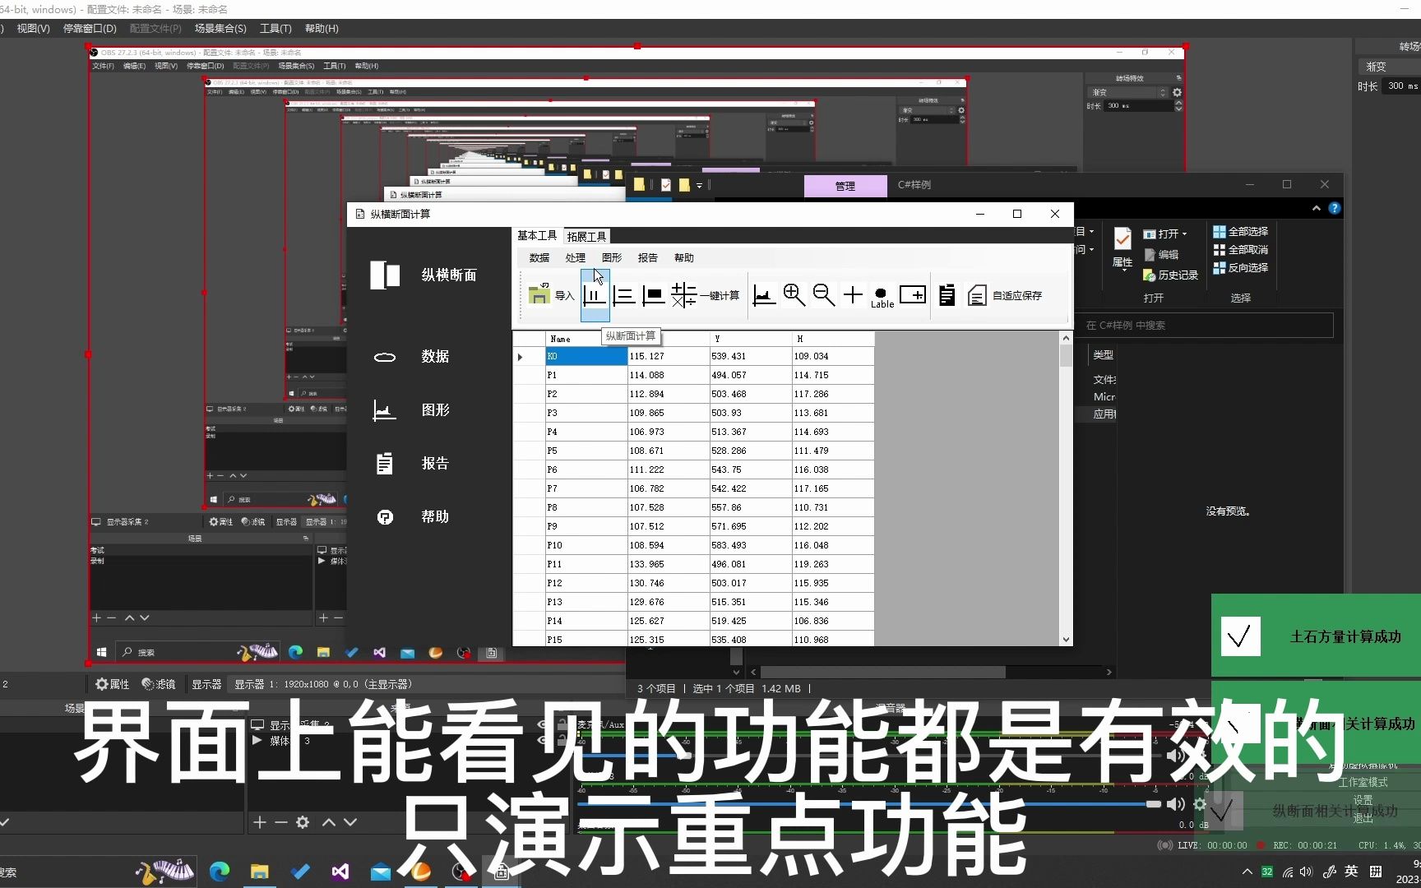Expand the 打开 dropdown in C#样例 panel
The image size is (1421, 888).
tap(1184, 234)
